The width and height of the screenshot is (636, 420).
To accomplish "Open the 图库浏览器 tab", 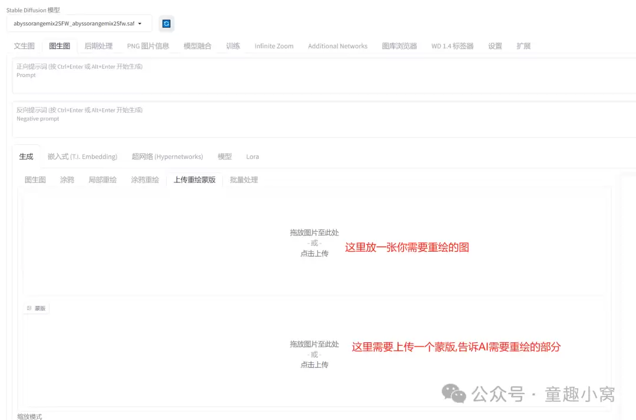I will pos(399,46).
